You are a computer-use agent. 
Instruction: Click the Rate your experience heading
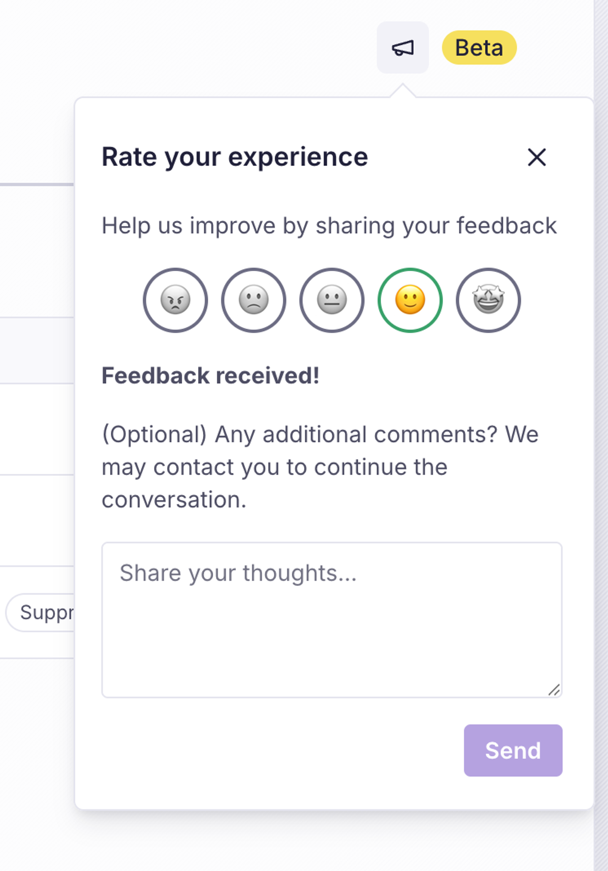235,157
